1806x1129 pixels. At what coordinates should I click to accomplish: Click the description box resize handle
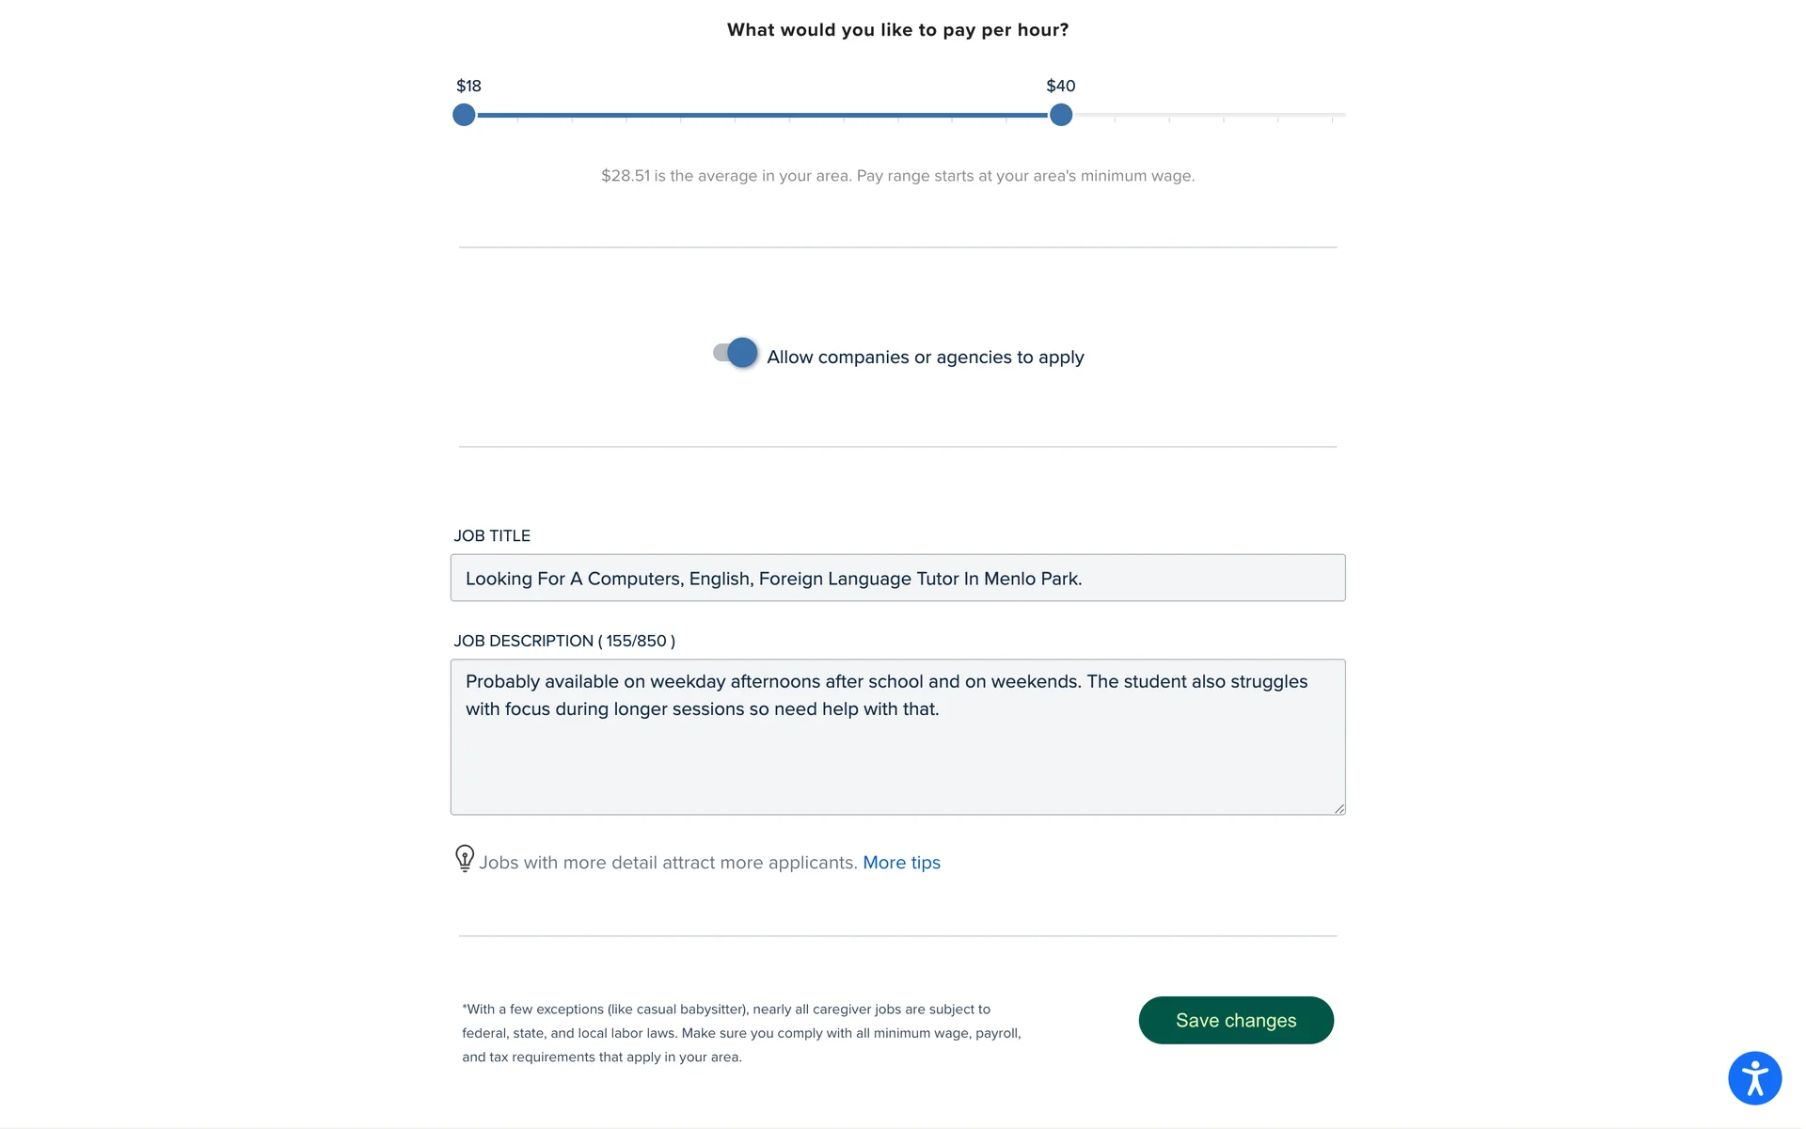(x=1339, y=808)
